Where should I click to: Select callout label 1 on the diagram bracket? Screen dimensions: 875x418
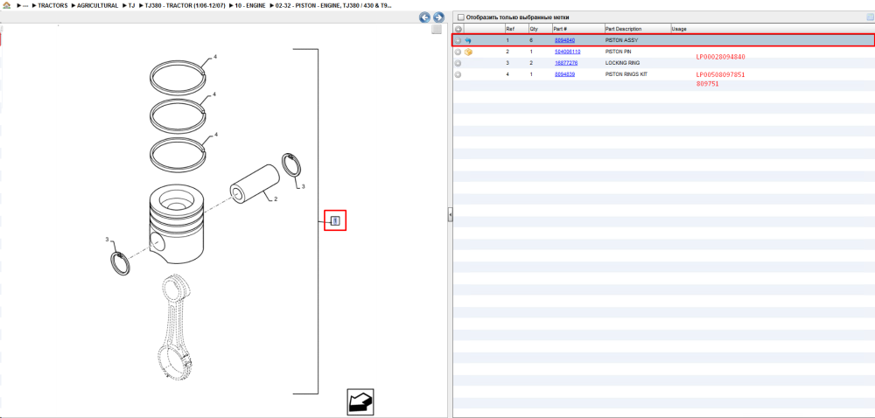[335, 220]
